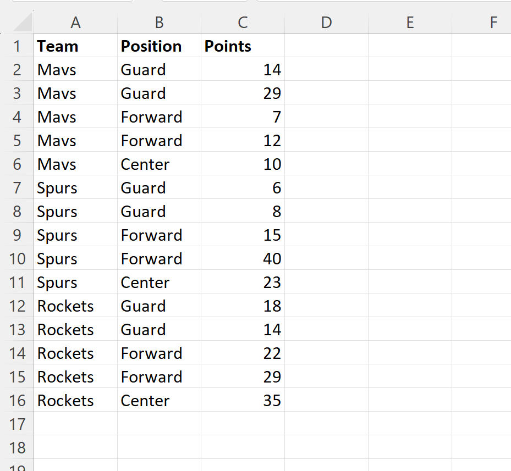Click the Position header cell
The width and height of the screenshot is (511, 471).
160,46
